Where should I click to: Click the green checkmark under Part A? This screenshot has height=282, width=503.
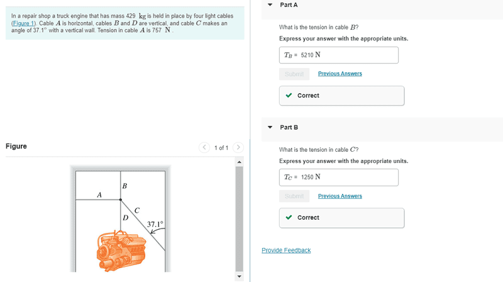click(289, 96)
